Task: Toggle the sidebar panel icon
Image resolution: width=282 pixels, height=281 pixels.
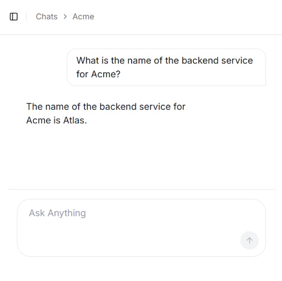Action: 14,17
